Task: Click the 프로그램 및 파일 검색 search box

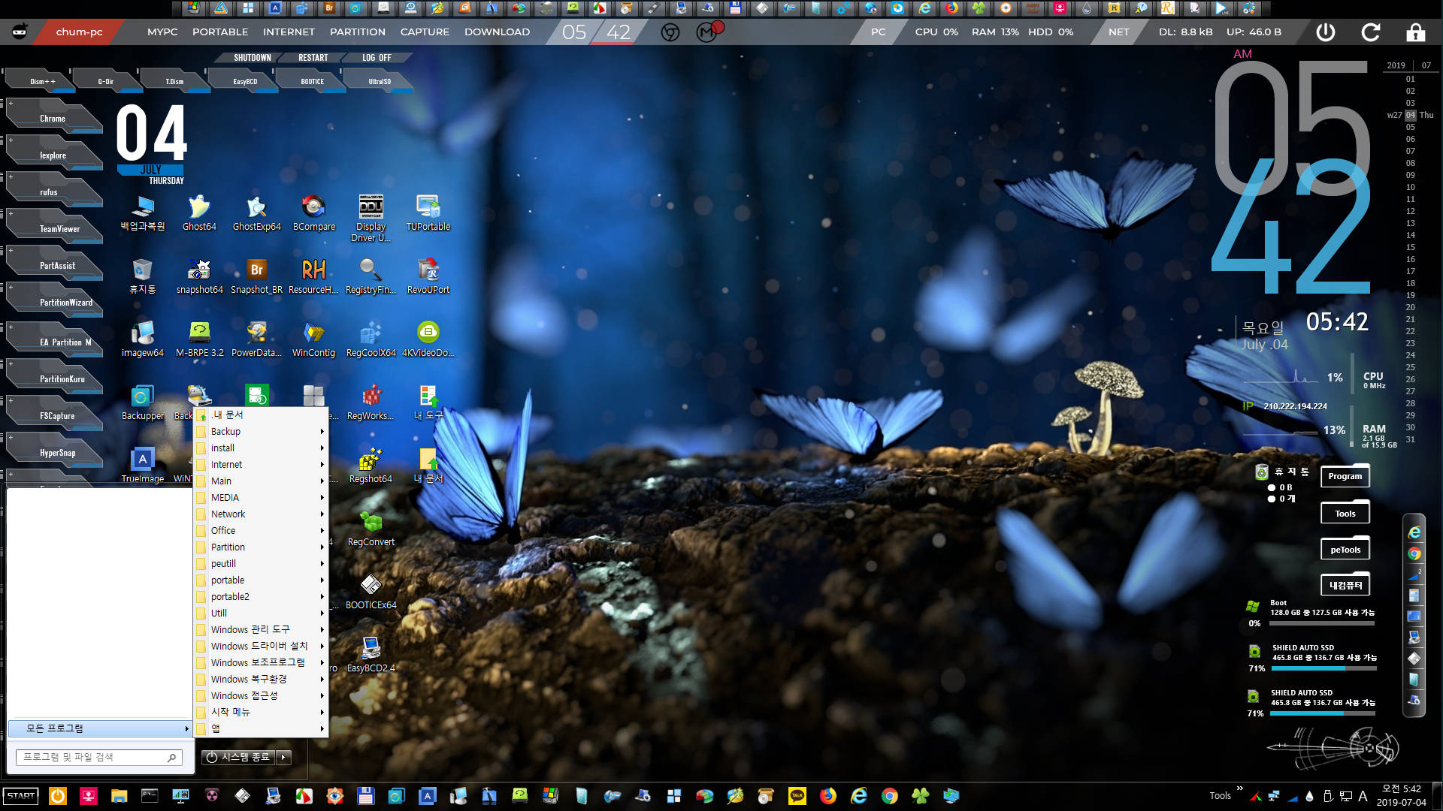Action: (x=99, y=757)
